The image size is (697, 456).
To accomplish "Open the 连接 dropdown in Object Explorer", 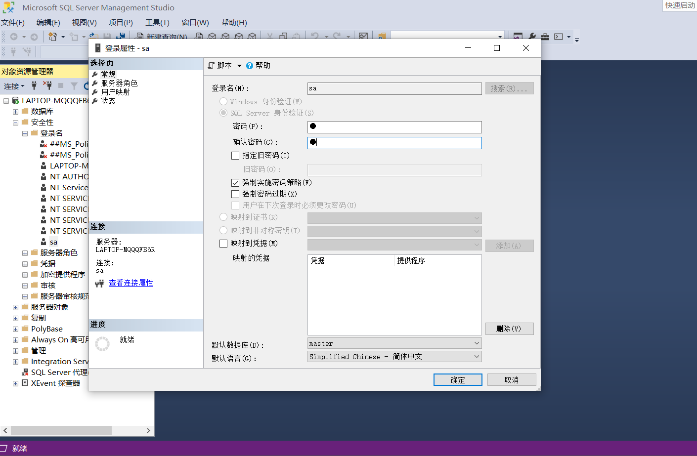I will pyautogui.click(x=14, y=86).
